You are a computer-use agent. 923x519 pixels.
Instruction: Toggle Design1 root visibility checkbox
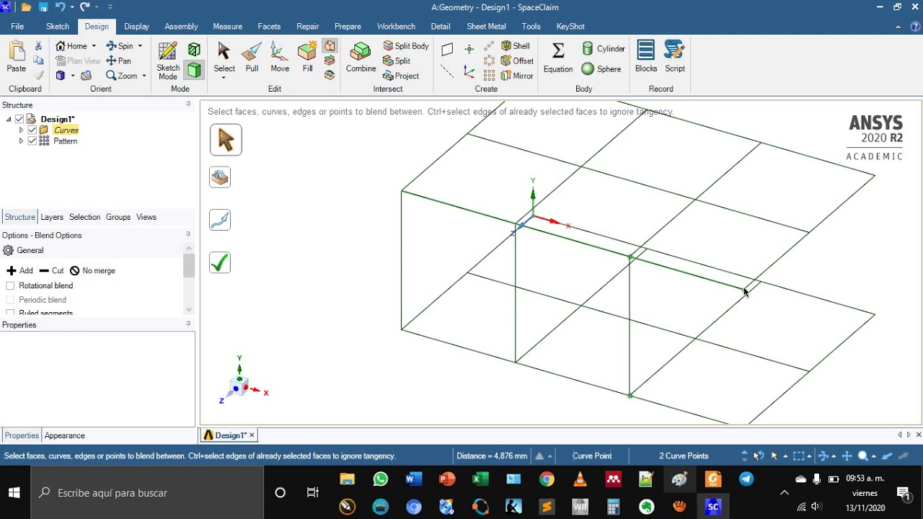click(19, 119)
